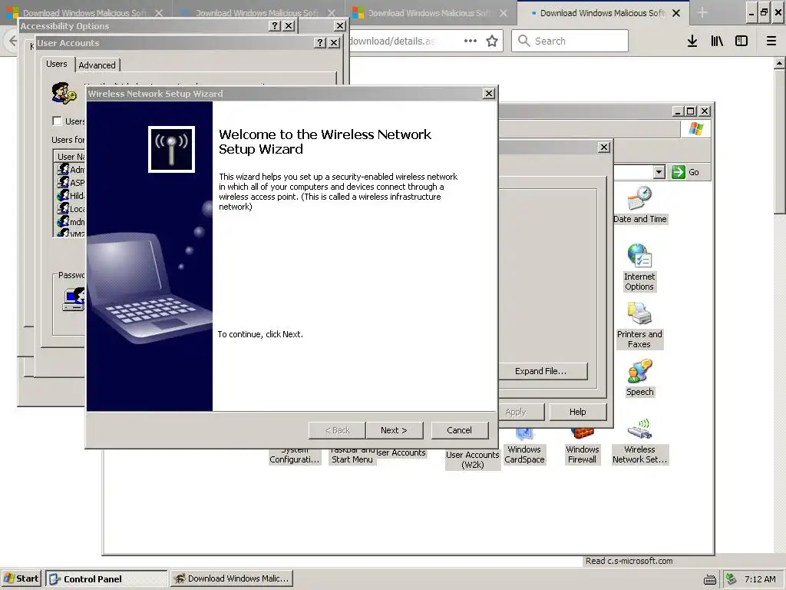The height and width of the screenshot is (590, 786).
Task: Click the user key icon in User Accounts
Action: [x=64, y=93]
